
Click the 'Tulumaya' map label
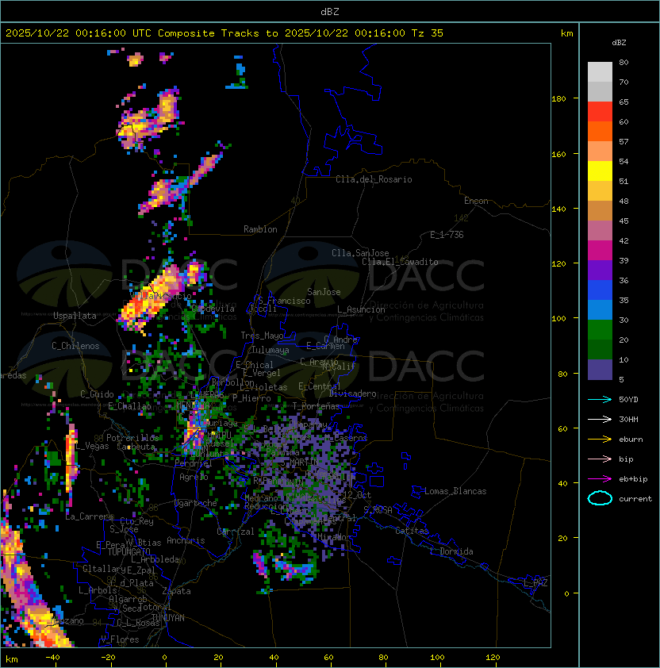(271, 350)
